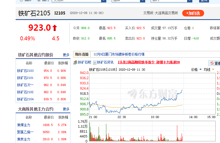
Task: Open the 交易所 exchange dropdown
Action: [x=79, y=1]
